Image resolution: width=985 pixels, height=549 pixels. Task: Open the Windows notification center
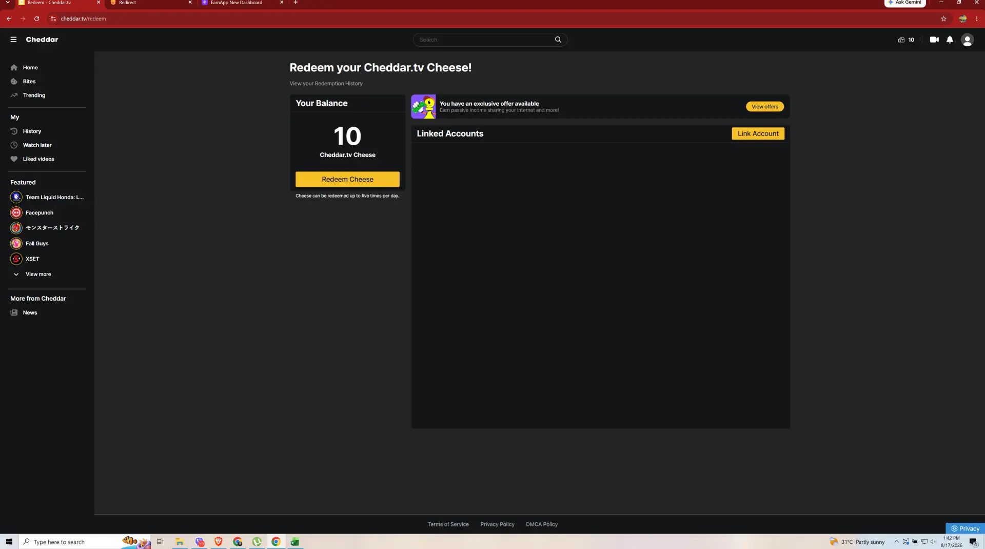click(x=973, y=542)
